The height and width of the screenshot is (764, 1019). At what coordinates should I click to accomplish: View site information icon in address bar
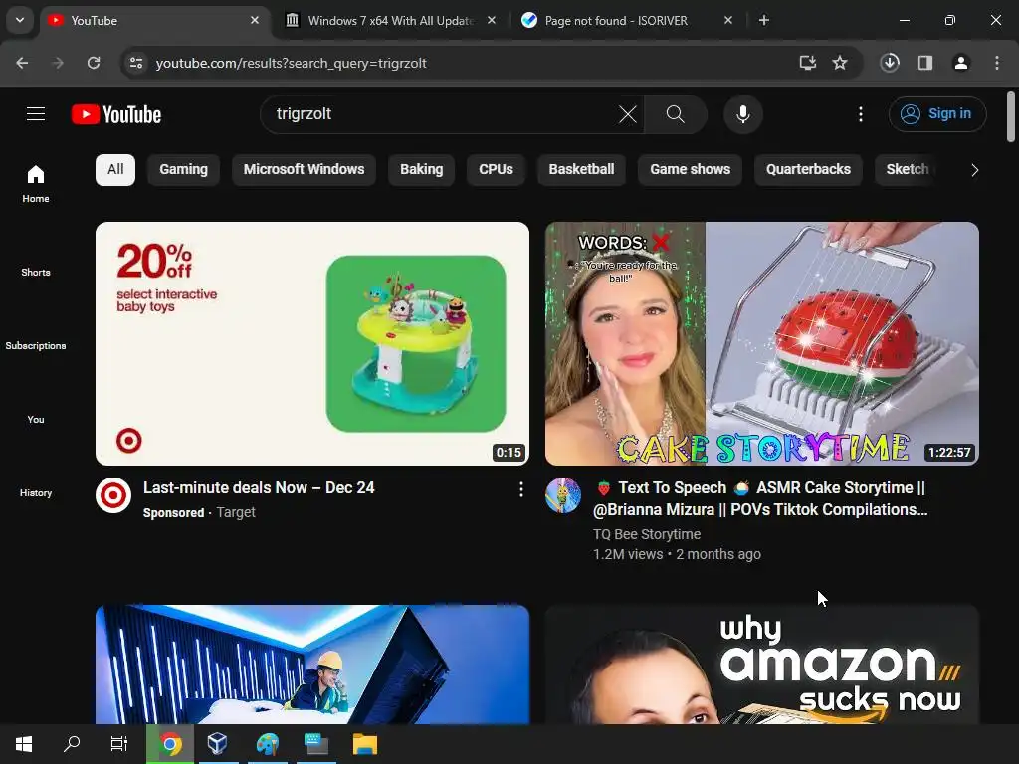click(135, 63)
